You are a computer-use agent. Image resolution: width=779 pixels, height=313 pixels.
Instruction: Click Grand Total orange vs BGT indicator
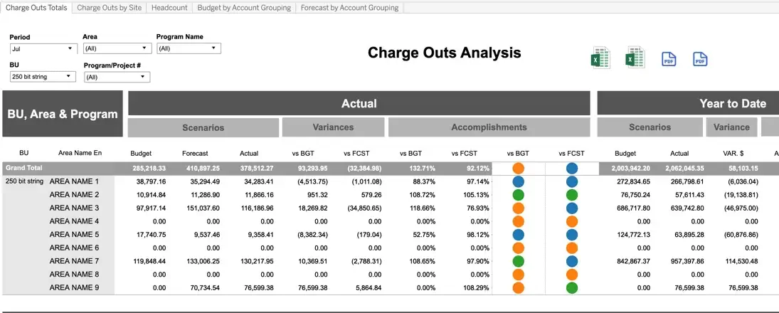point(518,169)
